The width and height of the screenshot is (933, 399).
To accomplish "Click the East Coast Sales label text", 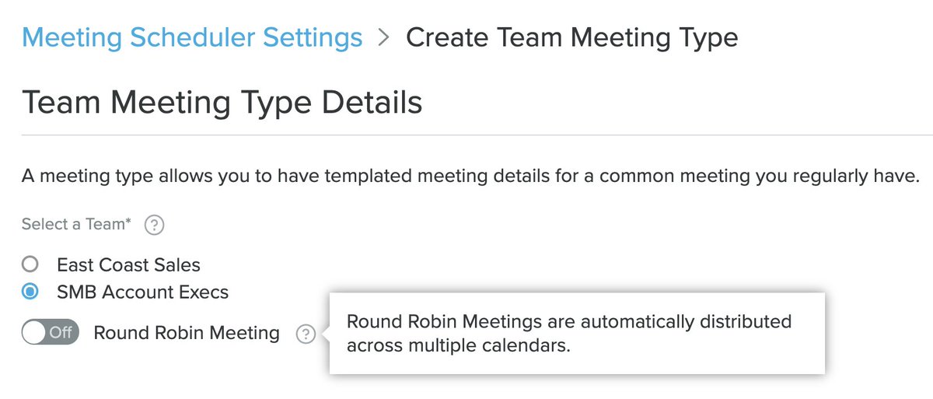I will (128, 265).
